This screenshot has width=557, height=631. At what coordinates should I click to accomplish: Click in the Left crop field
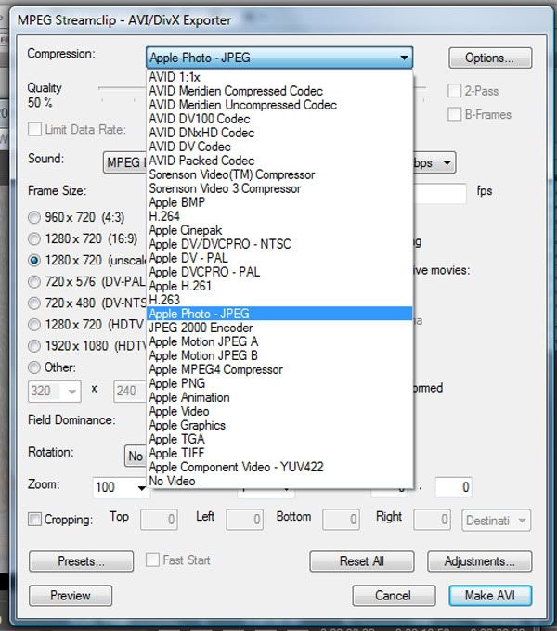pos(245,520)
